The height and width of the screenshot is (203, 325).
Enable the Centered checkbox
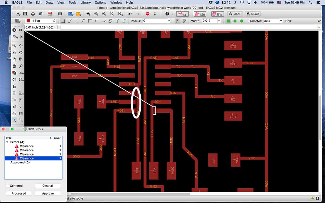click(7, 185)
